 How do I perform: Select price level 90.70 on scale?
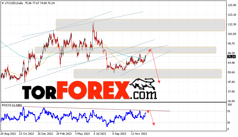pos(232,43)
